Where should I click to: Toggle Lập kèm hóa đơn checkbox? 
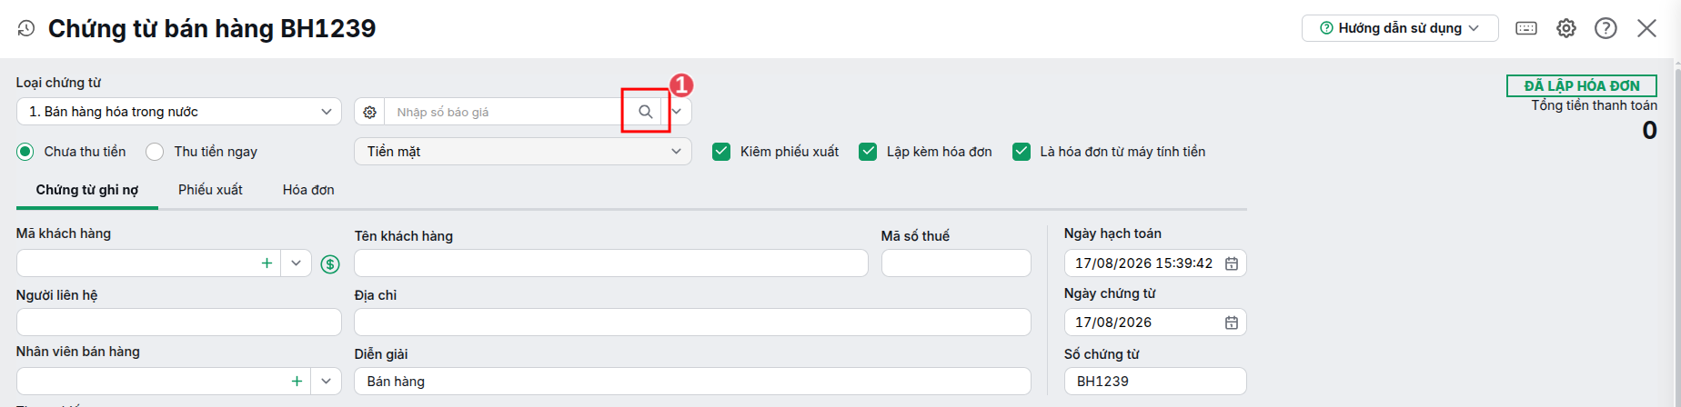click(x=868, y=152)
